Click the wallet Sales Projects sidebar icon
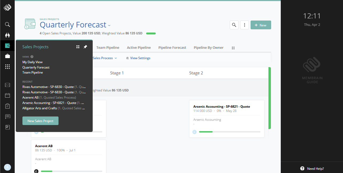The height and width of the screenshot is (173, 343). pyautogui.click(x=7, y=45)
